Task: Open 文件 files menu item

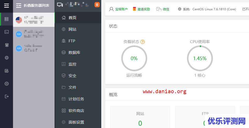Action: click(x=78, y=87)
